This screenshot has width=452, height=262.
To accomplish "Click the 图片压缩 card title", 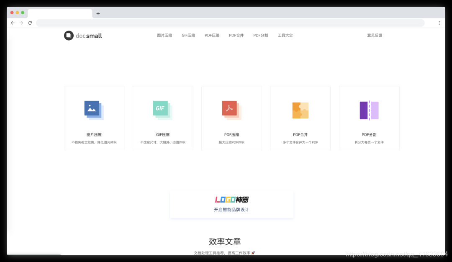I will click(x=94, y=135).
